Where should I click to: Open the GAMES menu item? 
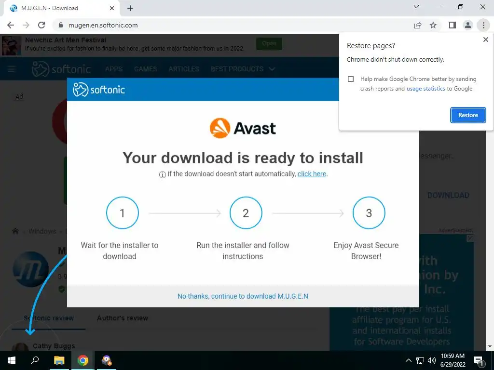coord(145,69)
